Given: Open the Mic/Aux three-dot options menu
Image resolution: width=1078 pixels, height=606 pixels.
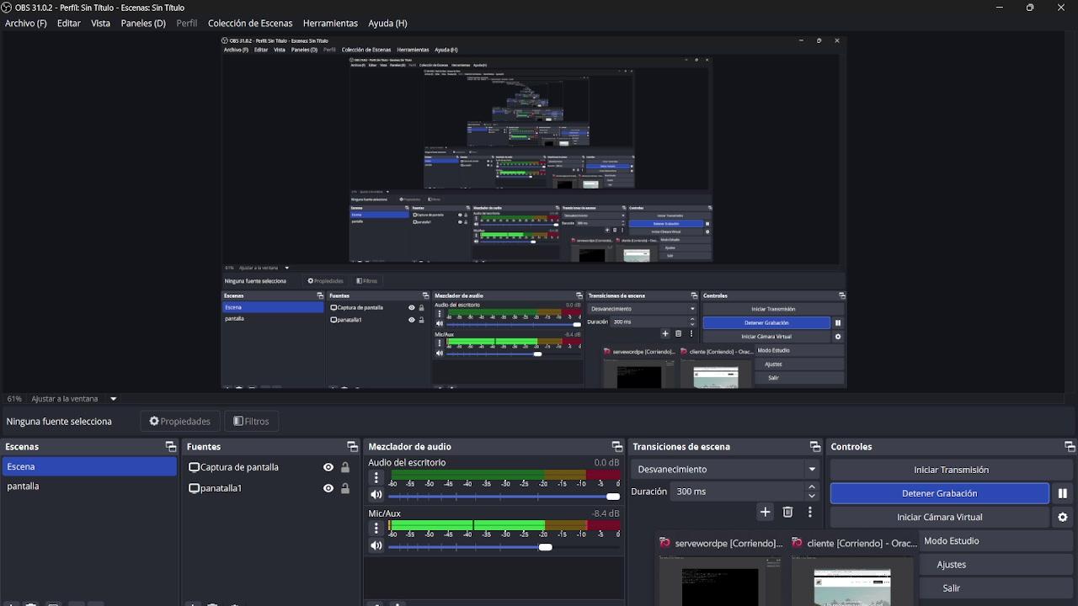Looking at the screenshot, I should coord(376,529).
